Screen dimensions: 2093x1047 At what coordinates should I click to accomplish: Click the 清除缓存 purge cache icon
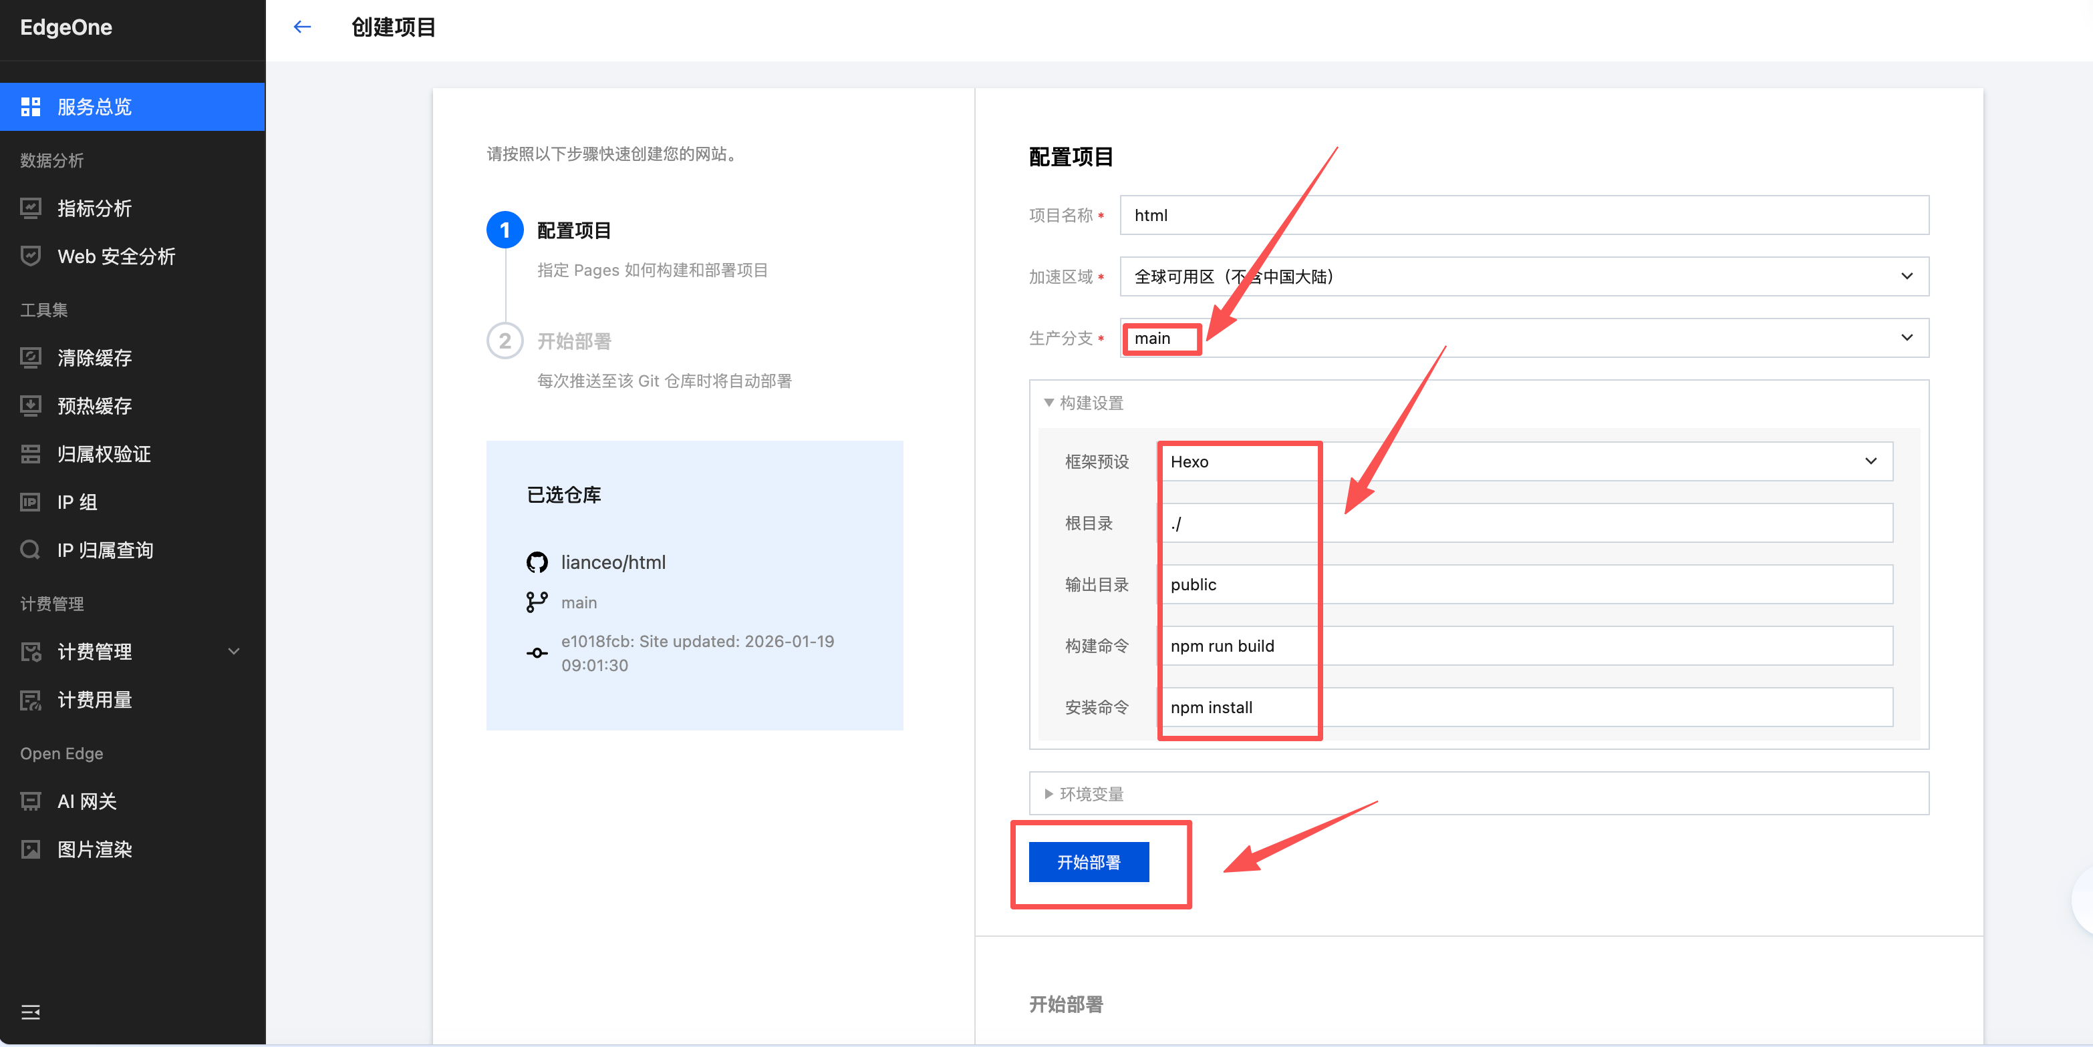pyautogui.click(x=31, y=358)
